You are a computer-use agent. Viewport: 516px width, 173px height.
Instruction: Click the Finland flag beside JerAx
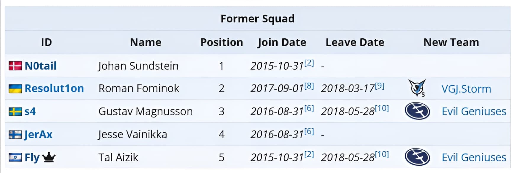[15, 135]
